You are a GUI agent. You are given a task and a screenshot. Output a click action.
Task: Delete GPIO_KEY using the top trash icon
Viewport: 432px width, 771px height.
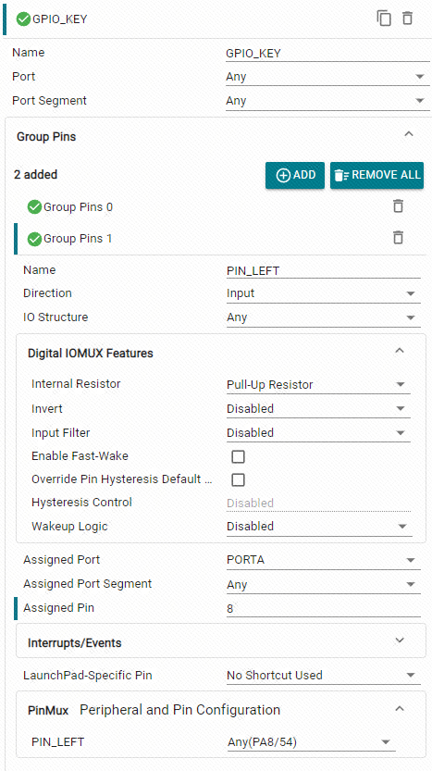coord(407,19)
